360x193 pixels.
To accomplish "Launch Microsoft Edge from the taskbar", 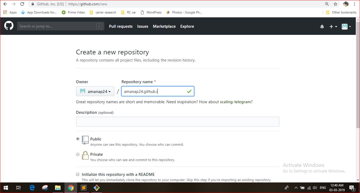I will click(32, 188).
